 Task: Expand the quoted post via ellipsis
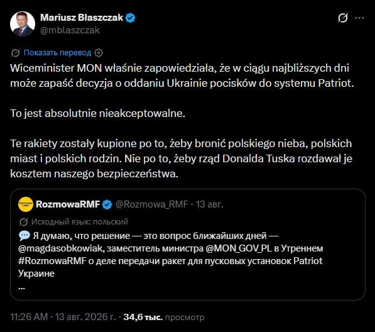21,288
